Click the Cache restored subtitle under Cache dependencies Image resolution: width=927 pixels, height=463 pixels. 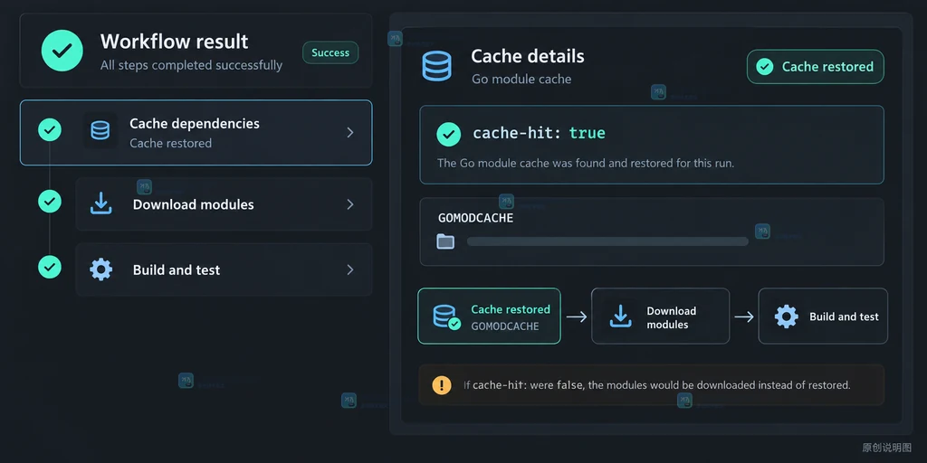pyautogui.click(x=170, y=143)
